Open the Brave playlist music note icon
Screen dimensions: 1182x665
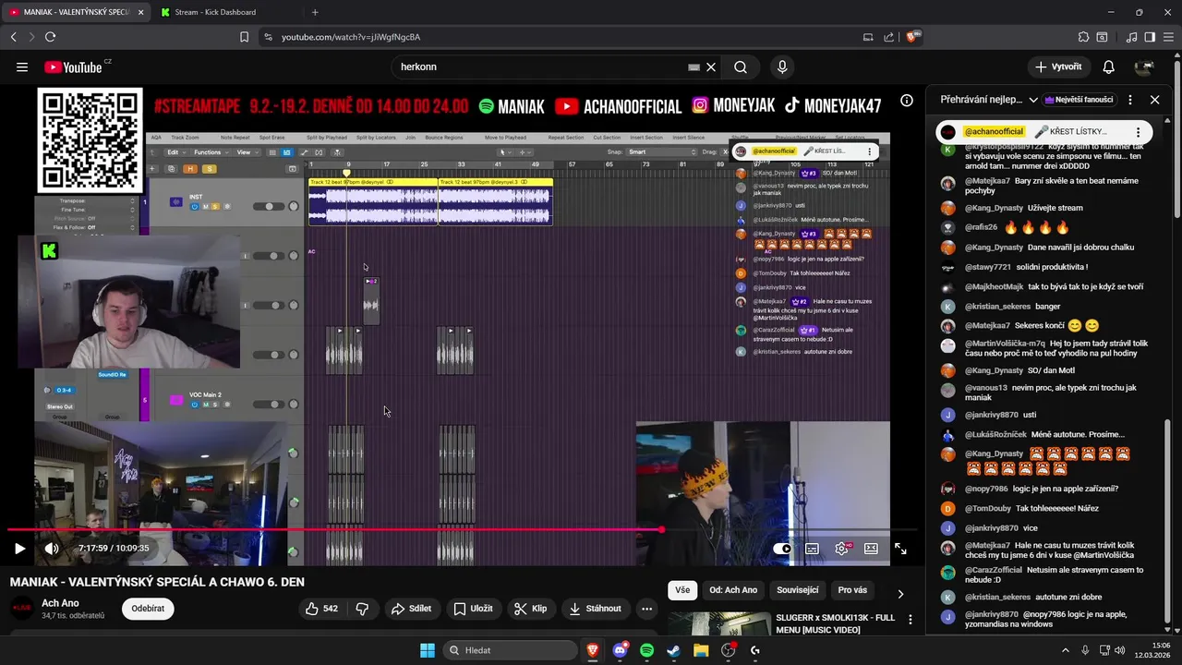(x=1132, y=37)
